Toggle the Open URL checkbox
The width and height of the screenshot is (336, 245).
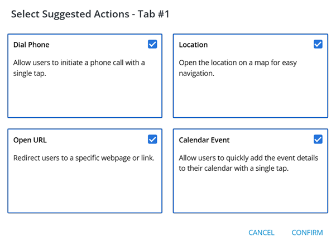152,140
